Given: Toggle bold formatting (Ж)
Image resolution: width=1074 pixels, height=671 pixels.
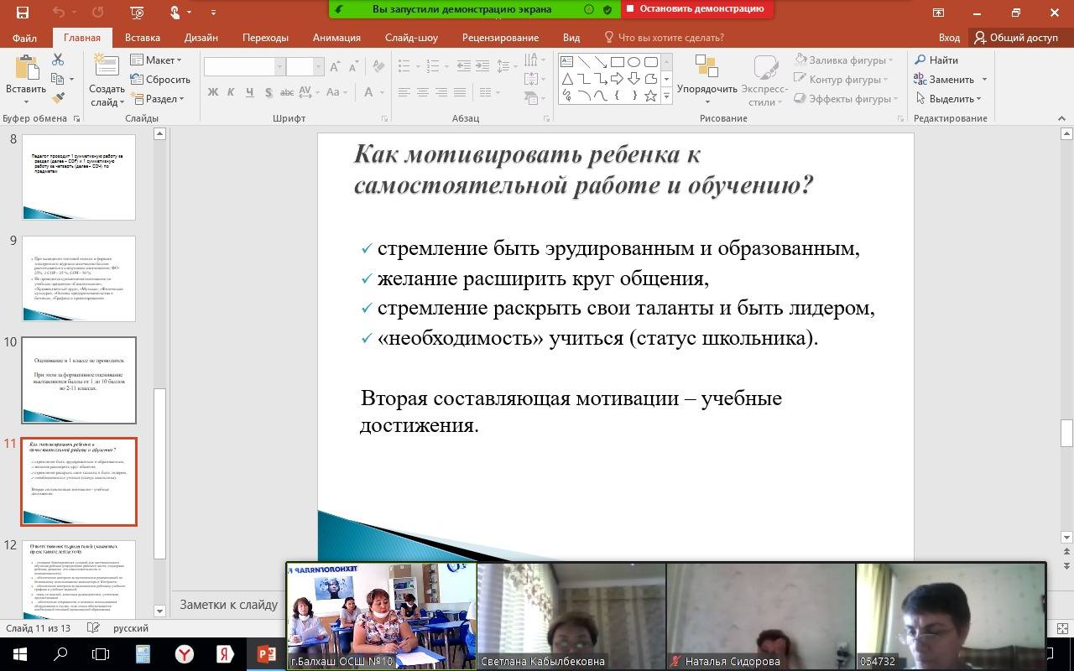Looking at the screenshot, I should click(213, 92).
